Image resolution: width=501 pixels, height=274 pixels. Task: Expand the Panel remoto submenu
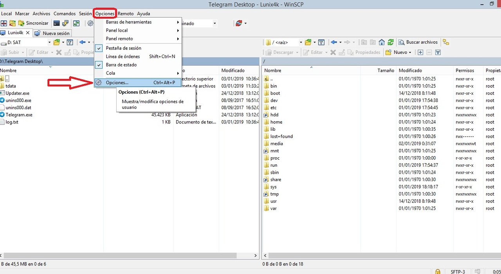(138, 39)
